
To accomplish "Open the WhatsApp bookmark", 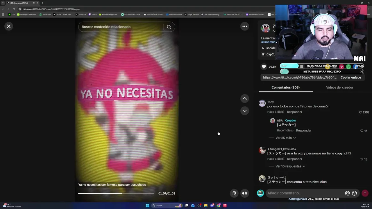I will [45, 15].
